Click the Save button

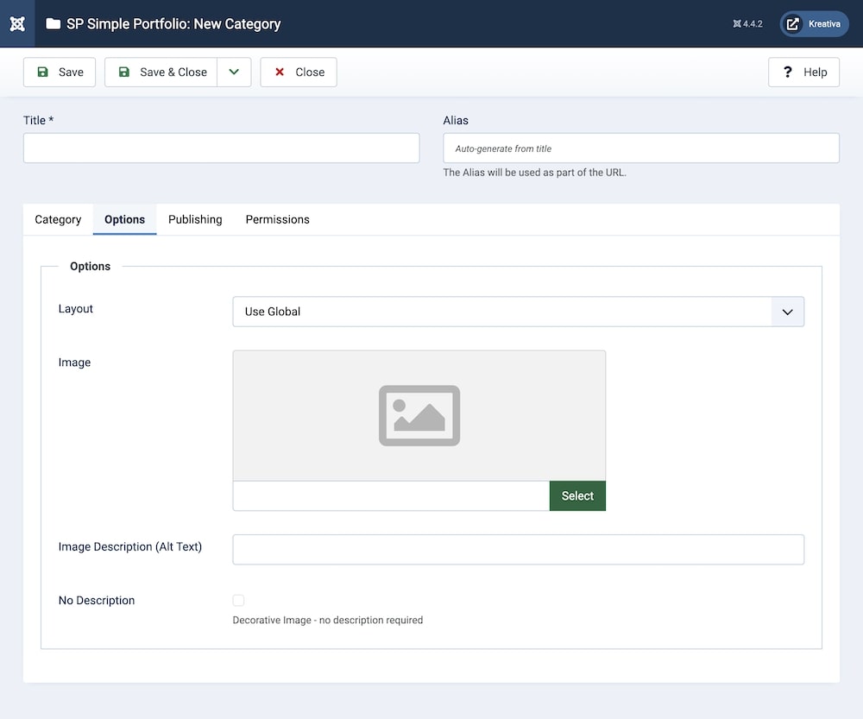coord(60,73)
